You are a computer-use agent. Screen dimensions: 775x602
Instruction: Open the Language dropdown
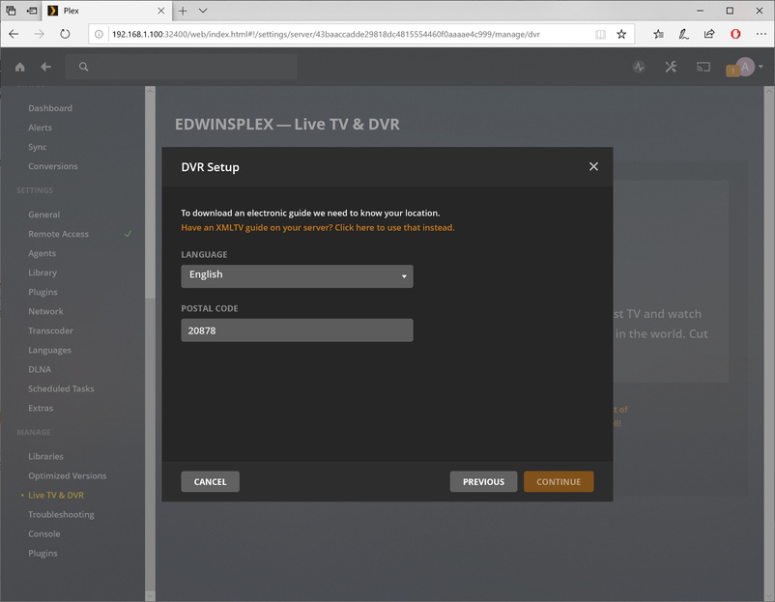point(297,275)
